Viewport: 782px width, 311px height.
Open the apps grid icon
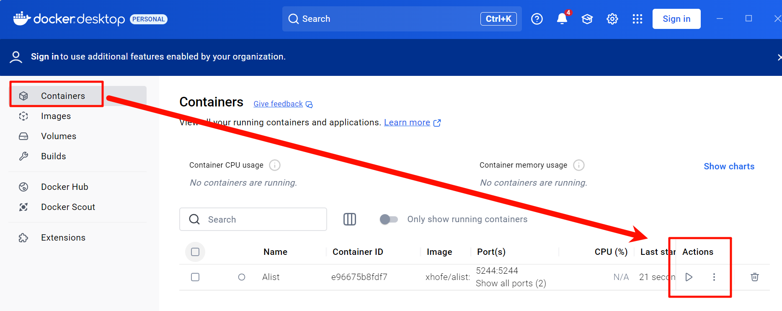click(637, 19)
